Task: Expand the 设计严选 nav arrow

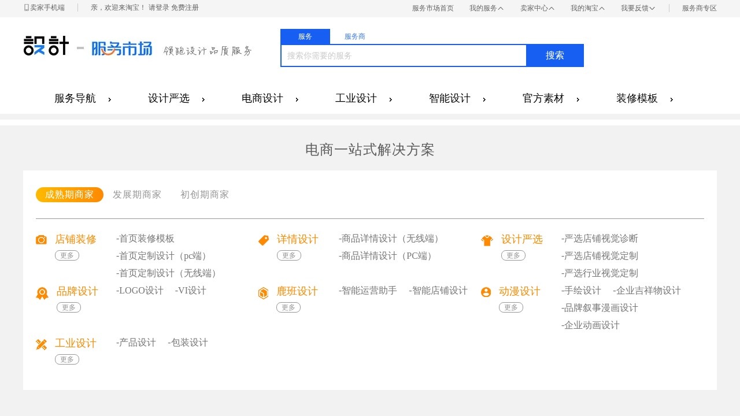Action: pyautogui.click(x=203, y=99)
